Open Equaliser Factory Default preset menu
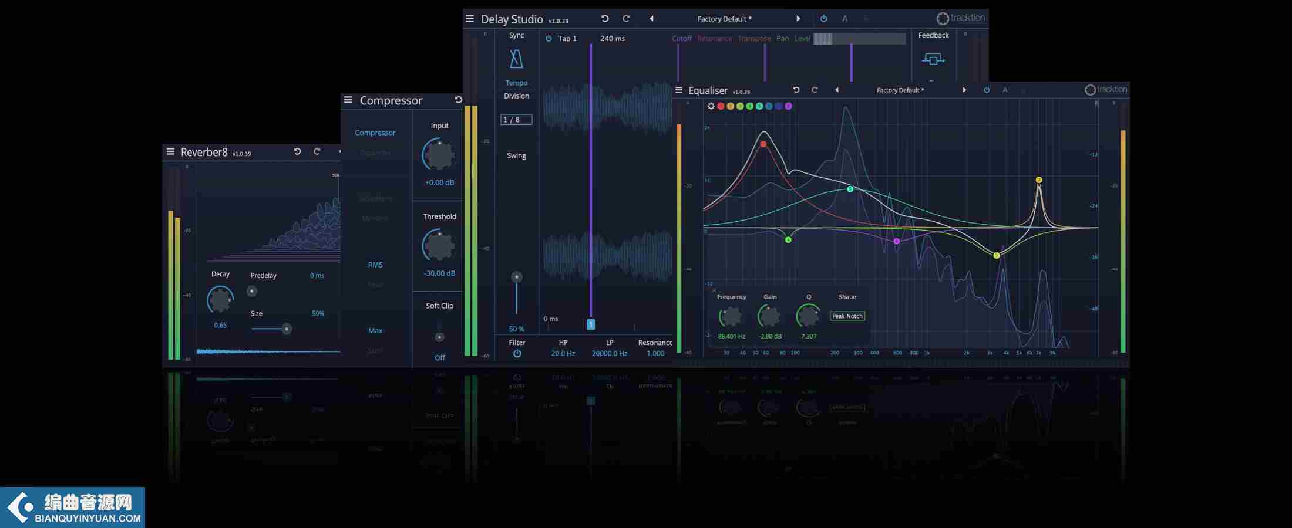Image resolution: width=1292 pixels, height=528 pixels. [x=900, y=90]
